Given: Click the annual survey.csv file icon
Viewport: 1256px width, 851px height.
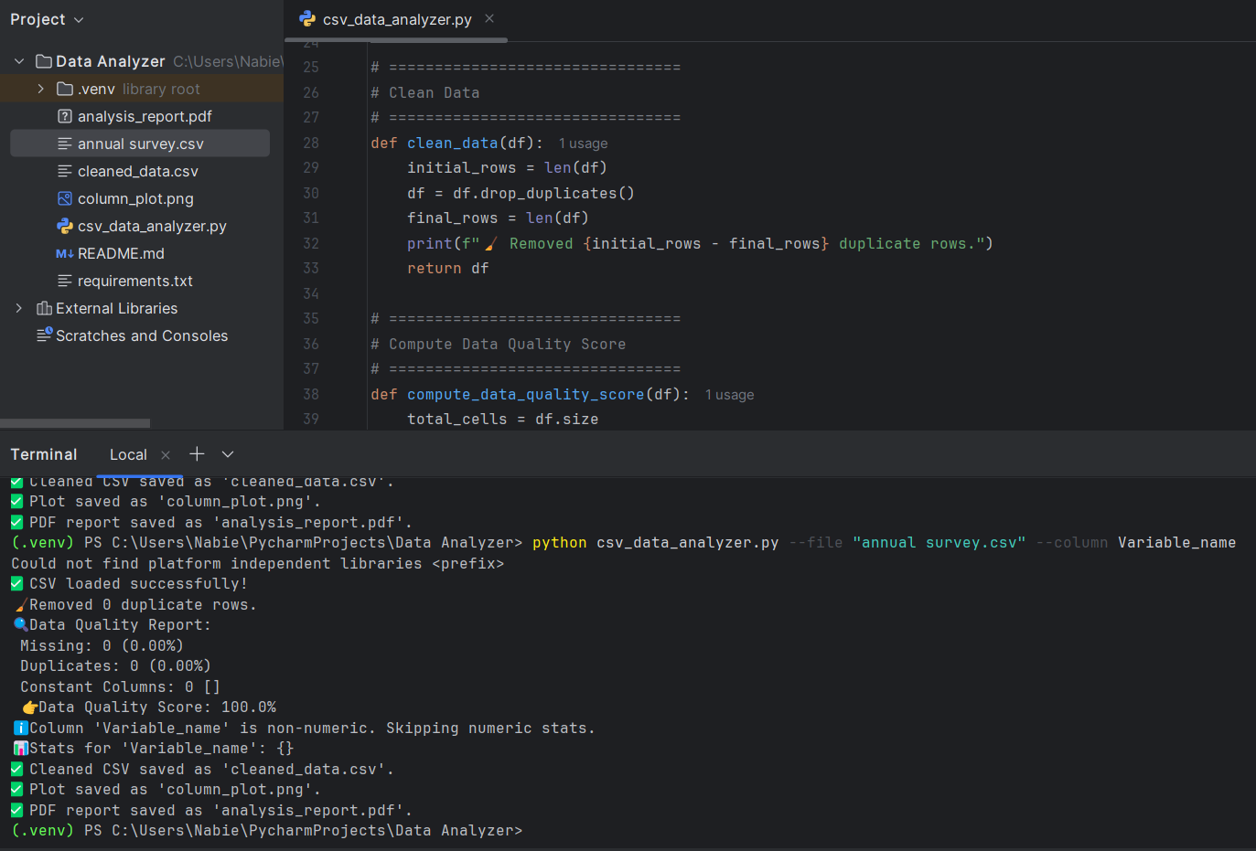Looking at the screenshot, I should 65,144.
